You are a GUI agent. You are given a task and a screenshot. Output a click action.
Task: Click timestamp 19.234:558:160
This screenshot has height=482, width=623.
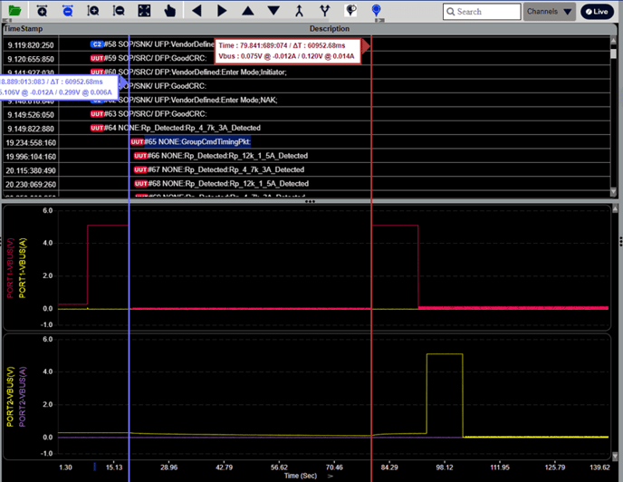pos(31,143)
